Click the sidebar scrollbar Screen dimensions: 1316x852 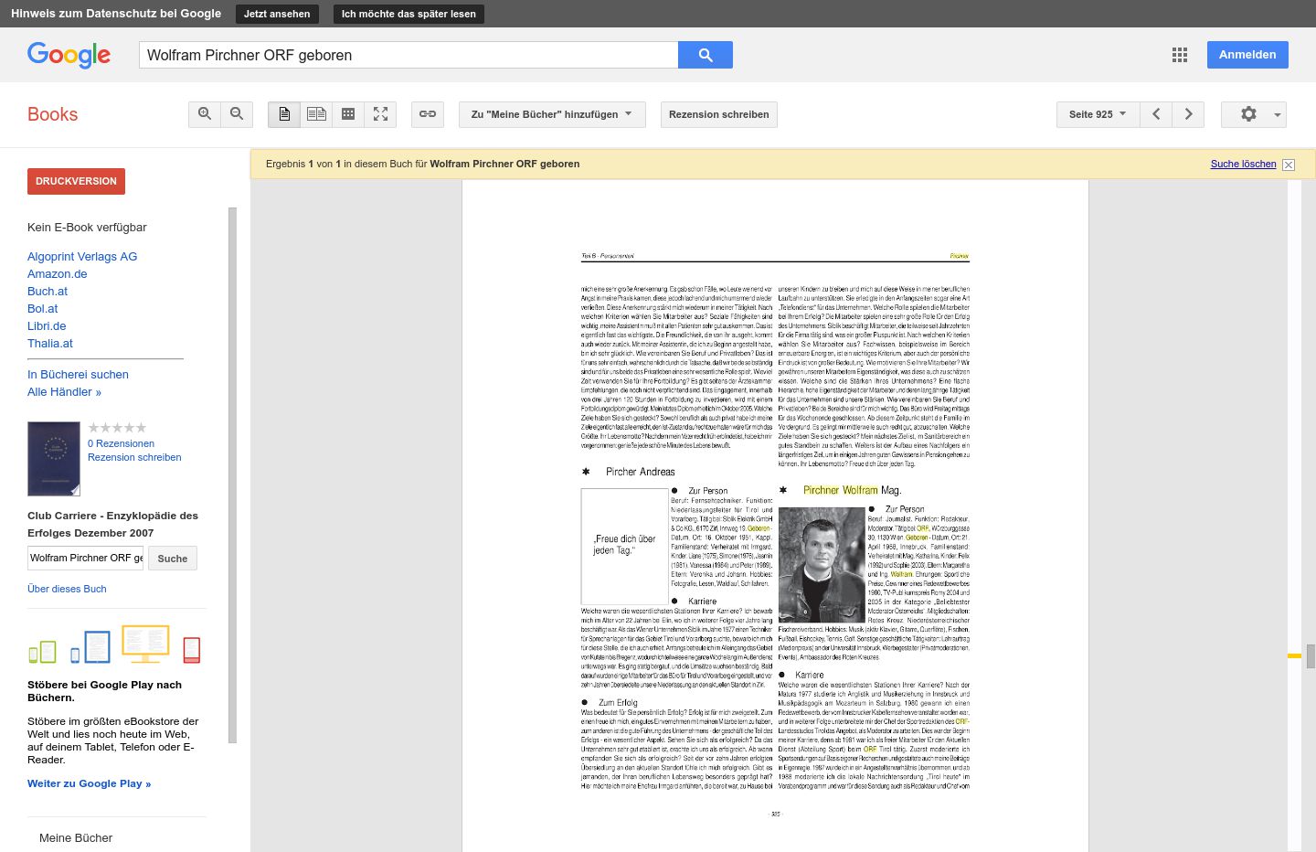232,475
